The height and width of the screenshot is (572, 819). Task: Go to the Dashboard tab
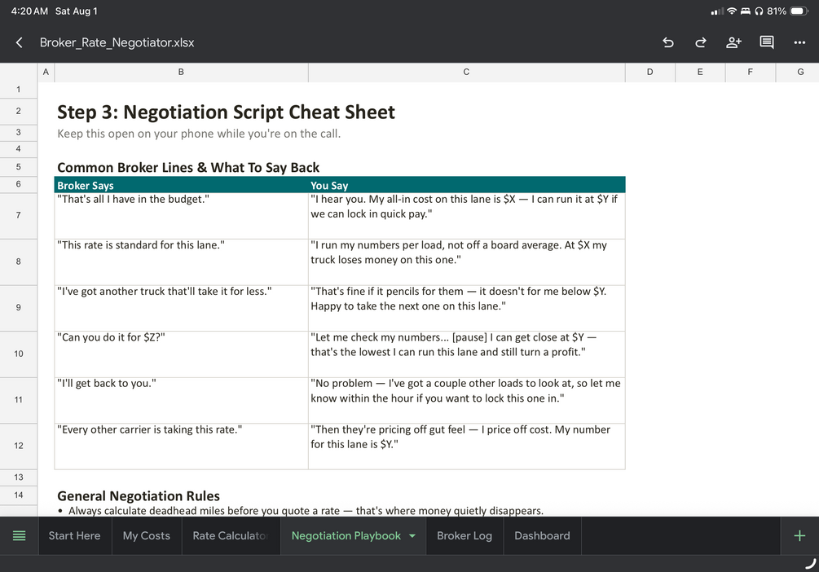click(542, 535)
